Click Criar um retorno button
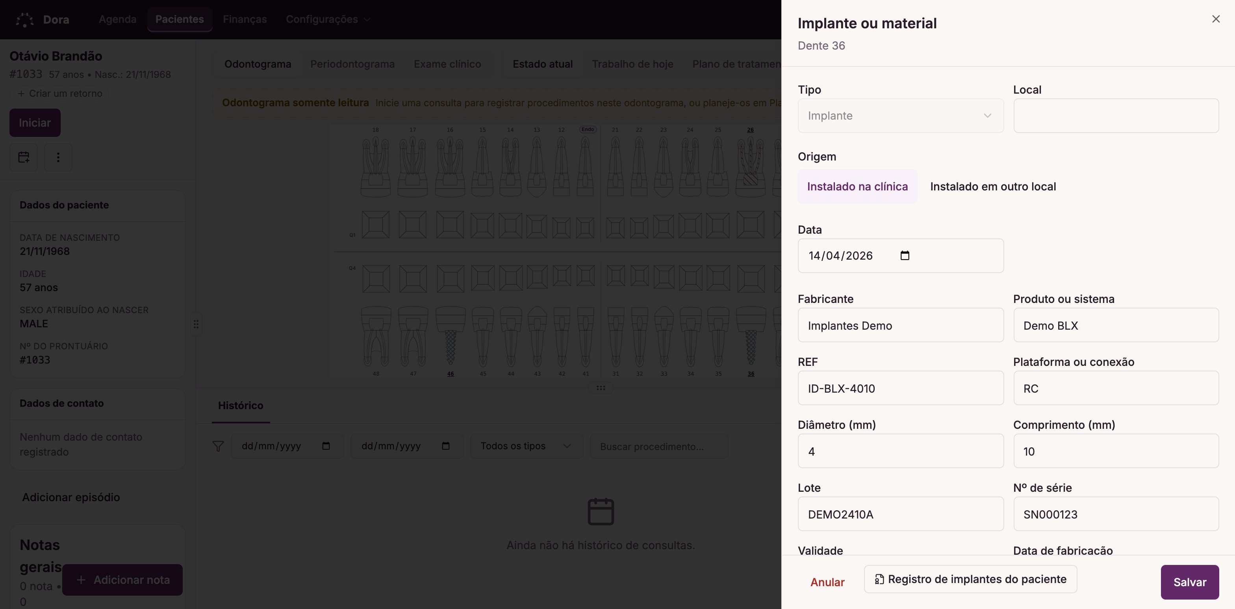This screenshot has width=1235, height=609. tap(60, 93)
